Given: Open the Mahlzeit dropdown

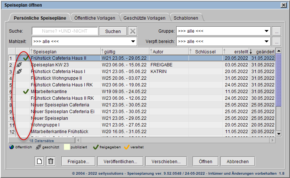Looking at the screenshot, I should (85, 41).
